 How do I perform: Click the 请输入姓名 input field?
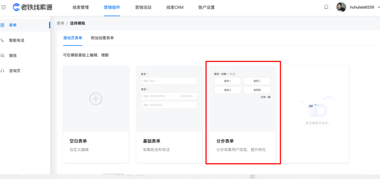click(x=169, y=81)
